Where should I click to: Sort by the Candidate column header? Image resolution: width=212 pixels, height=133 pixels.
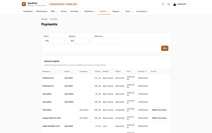[x=84, y=72]
